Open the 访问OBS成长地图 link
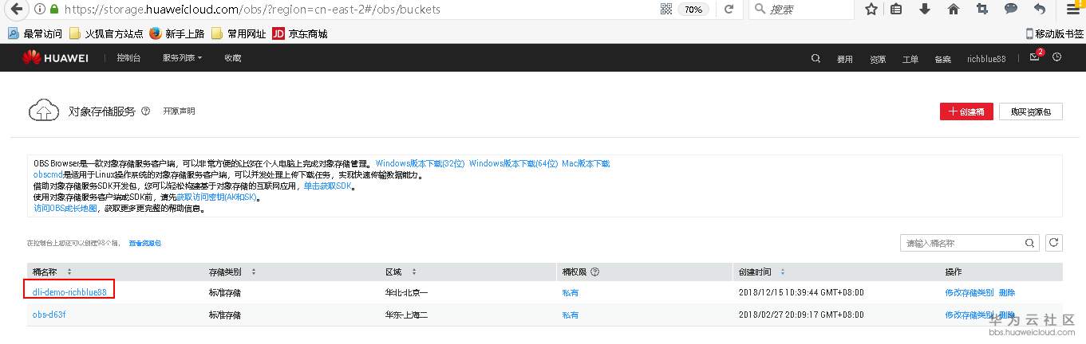The height and width of the screenshot is (344, 1086). 65,208
